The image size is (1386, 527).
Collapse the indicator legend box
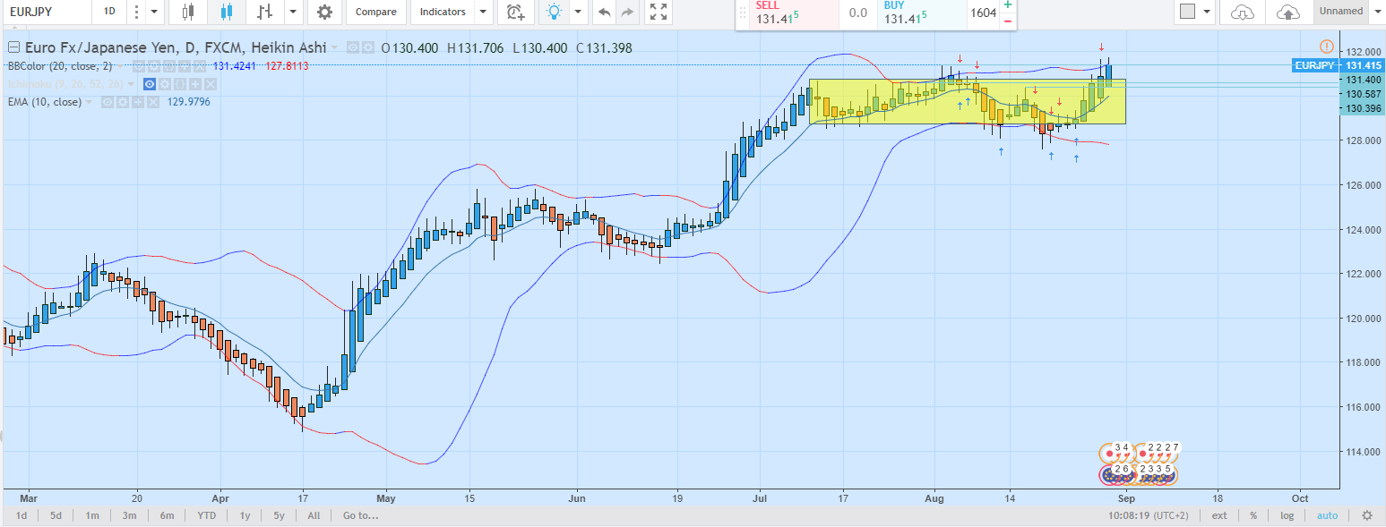(x=13, y=47)
